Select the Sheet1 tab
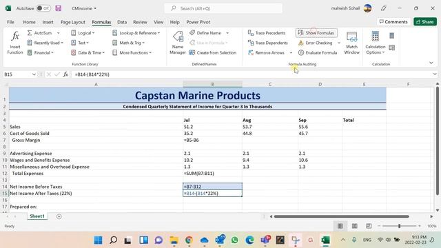 tap(37, 216)
